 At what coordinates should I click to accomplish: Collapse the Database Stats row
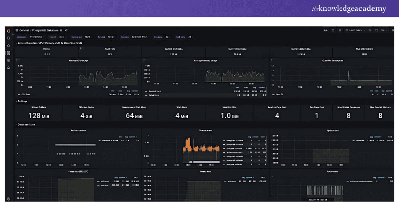coord(26,124)
